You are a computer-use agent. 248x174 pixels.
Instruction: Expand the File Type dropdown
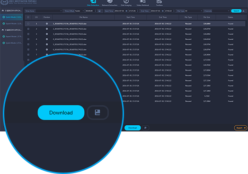194,11
